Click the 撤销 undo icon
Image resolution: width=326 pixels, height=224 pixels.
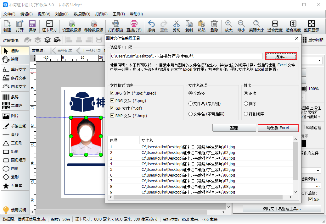coord(151,26)
